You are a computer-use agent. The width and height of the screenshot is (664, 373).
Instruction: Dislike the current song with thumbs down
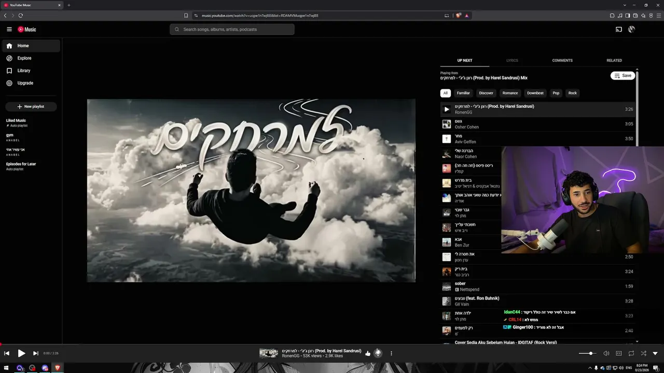(x=378, y=353)
